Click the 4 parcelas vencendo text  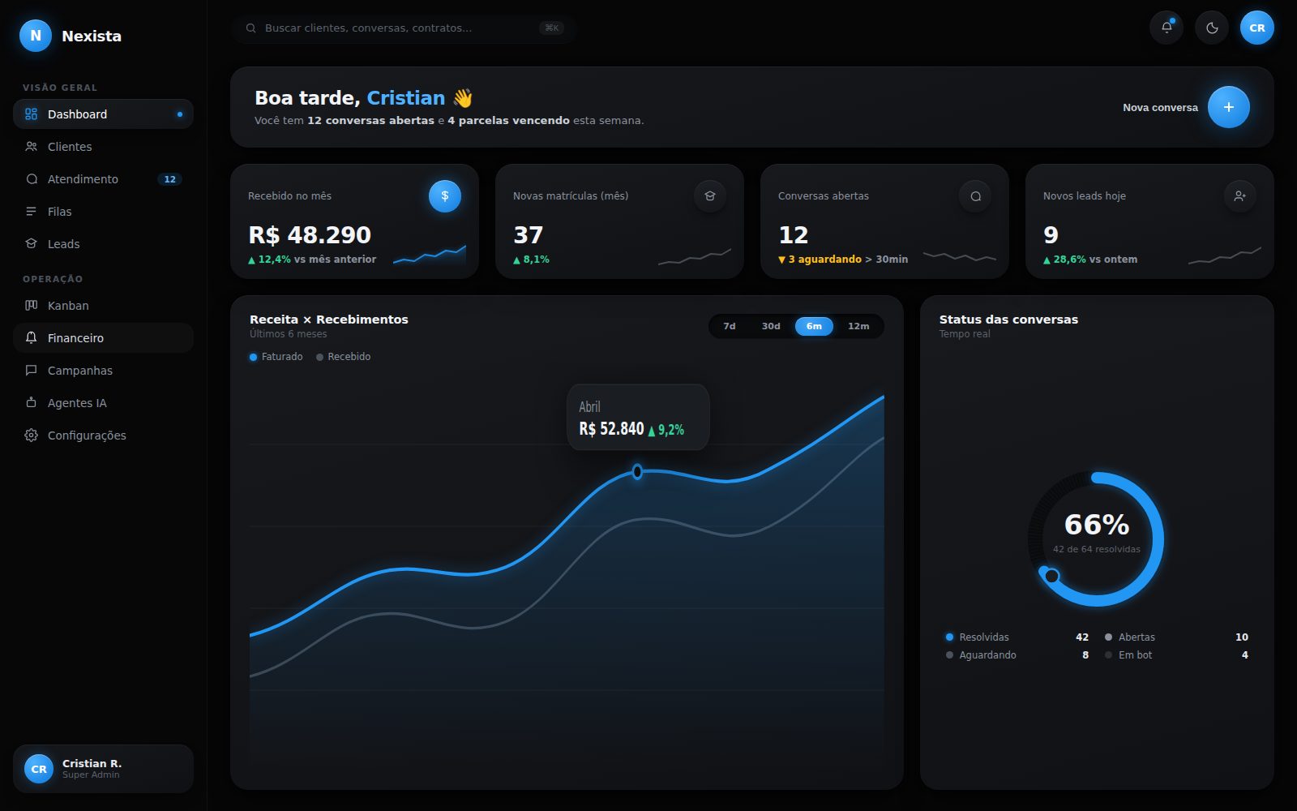508,121
